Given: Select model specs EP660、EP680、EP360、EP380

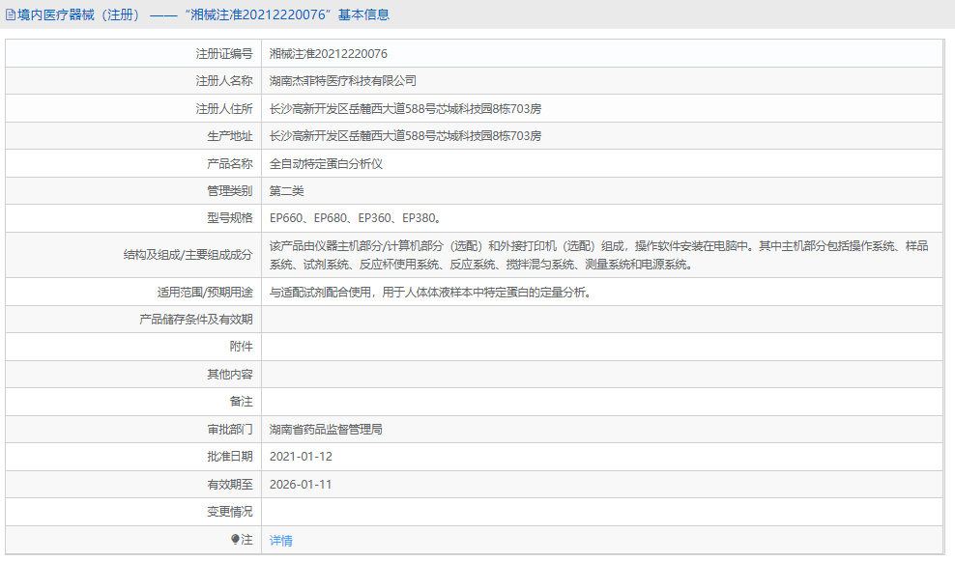Looking at the screenshot, I should click(356, 218).
